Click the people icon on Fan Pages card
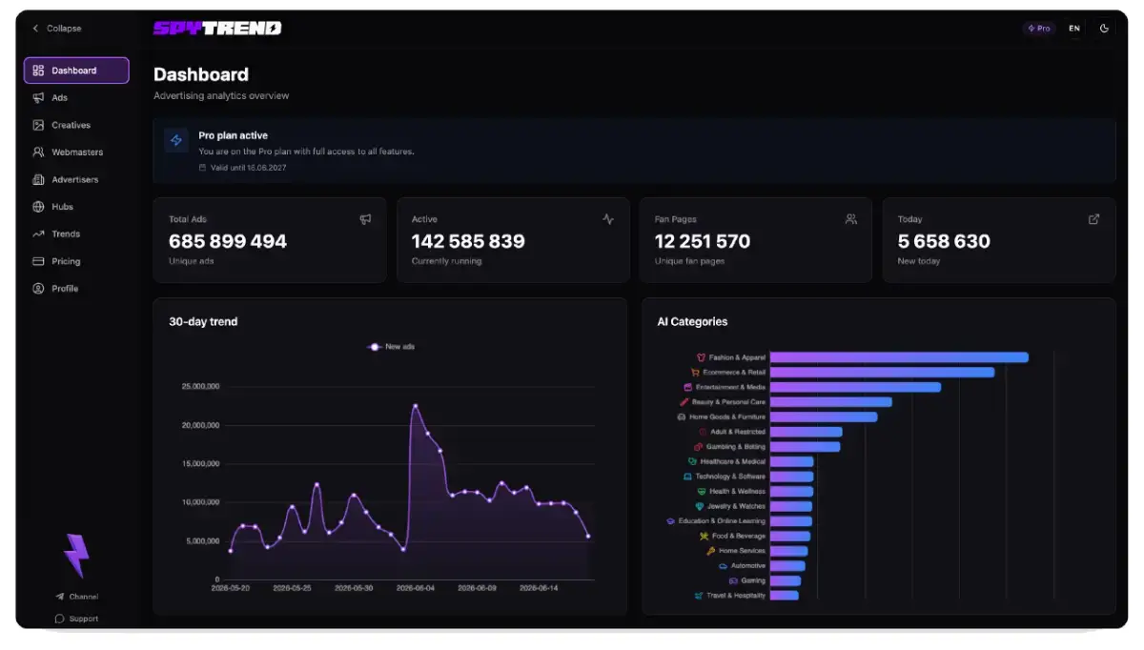This screenshot has height=650, width=1144. [851, 219]
